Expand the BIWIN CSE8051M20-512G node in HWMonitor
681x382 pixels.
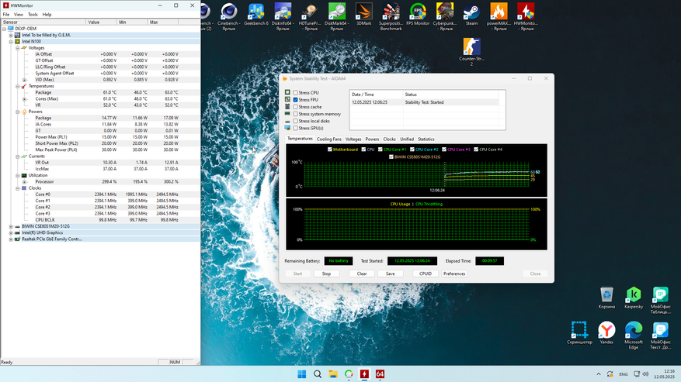coord(11,226)
